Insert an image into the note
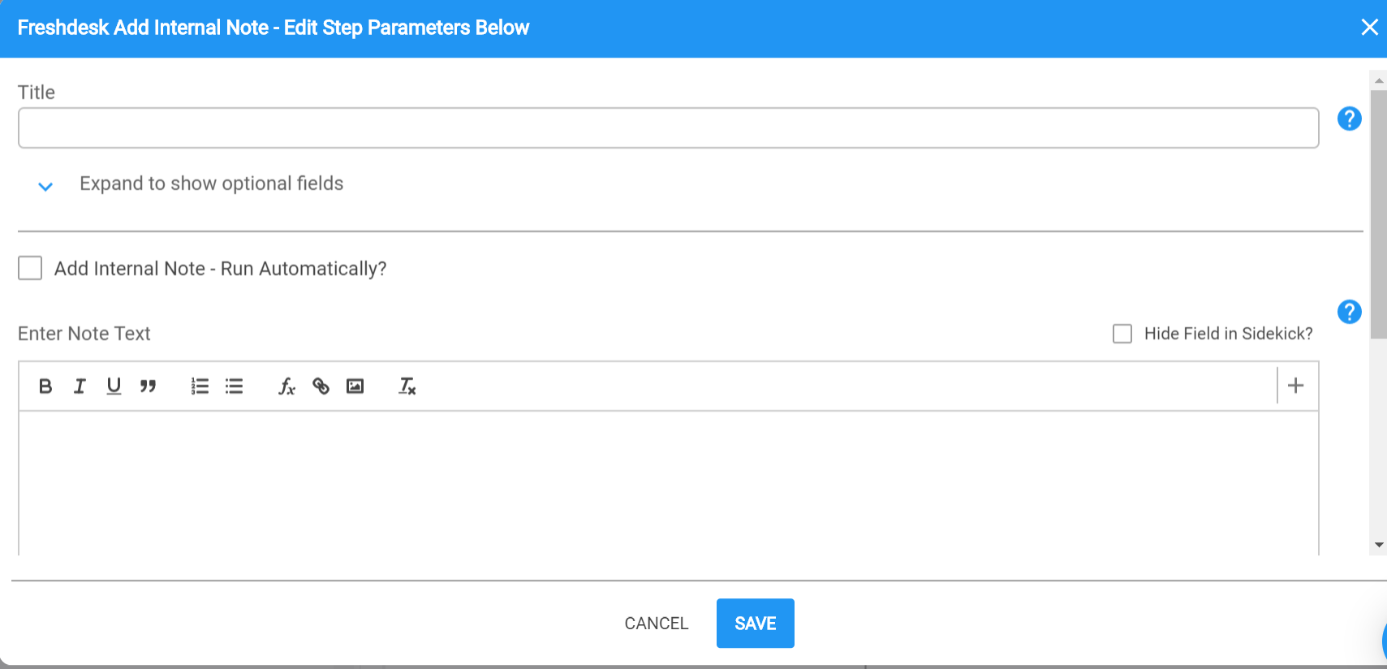 pyautogui.click(x=355, y=386)
